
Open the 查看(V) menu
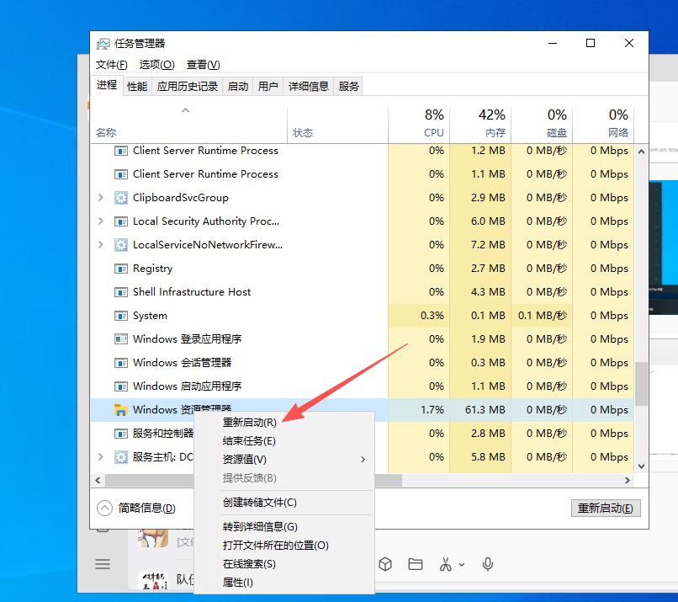[x=204, y=65]
